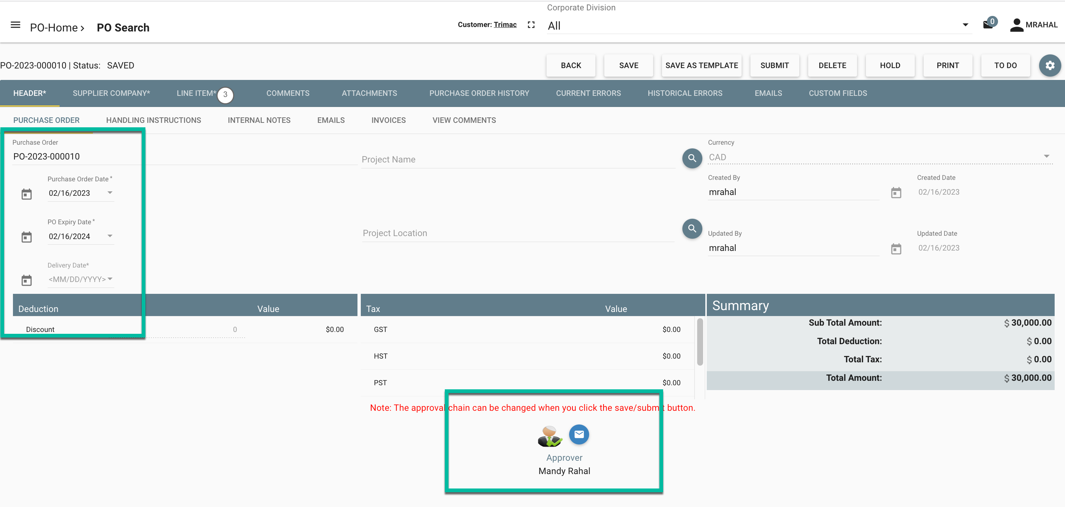Switch to the Supplier Company tab
The height and width of the screenshot is (507, 1065).
[111, 94]
